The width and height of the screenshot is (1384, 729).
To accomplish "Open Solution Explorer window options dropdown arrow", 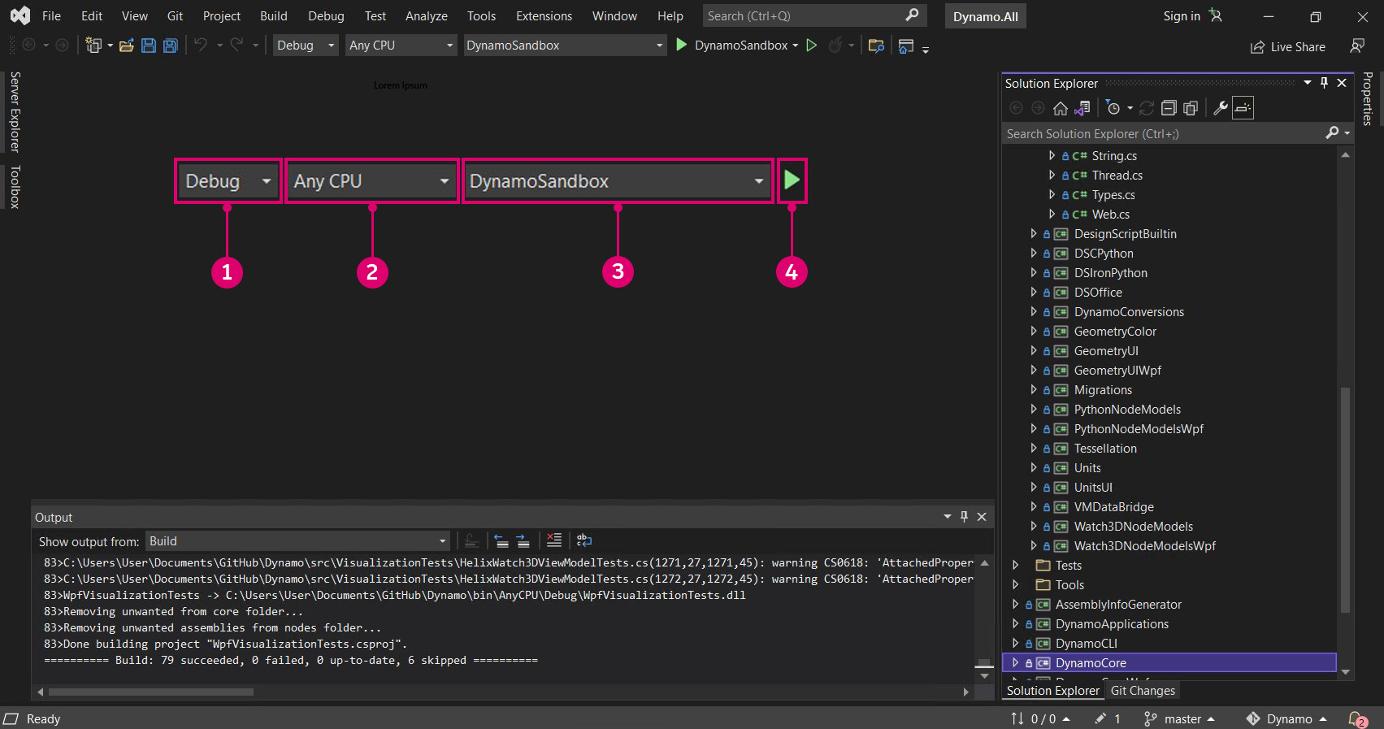I will [x=1308, y=83].
